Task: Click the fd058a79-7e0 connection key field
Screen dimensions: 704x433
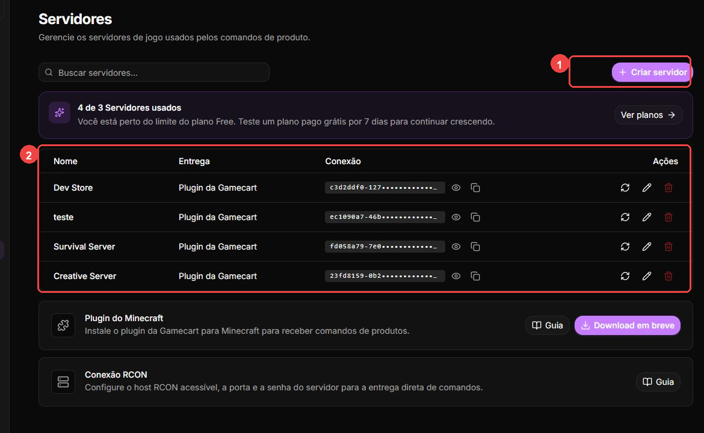Action: click(x=384, y=247)
